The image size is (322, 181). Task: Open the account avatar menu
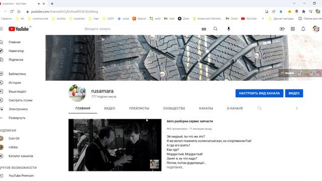(x=316, y=29)
